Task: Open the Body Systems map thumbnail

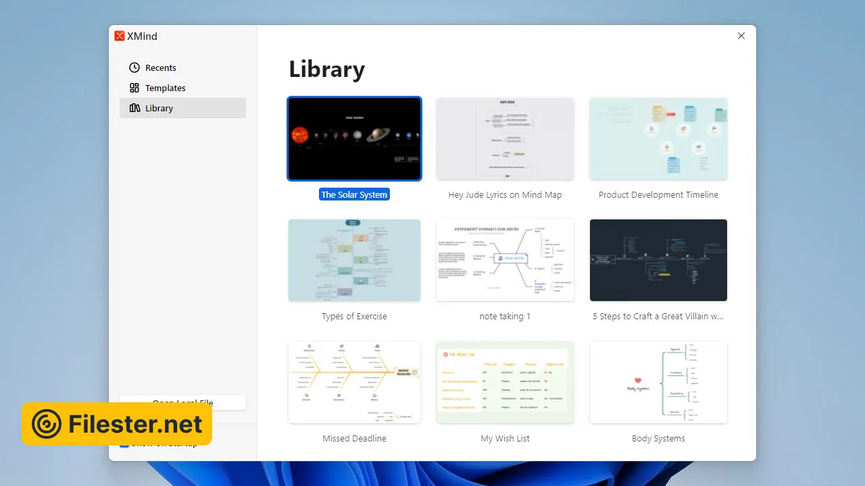Action: click(x=658, y=382)
